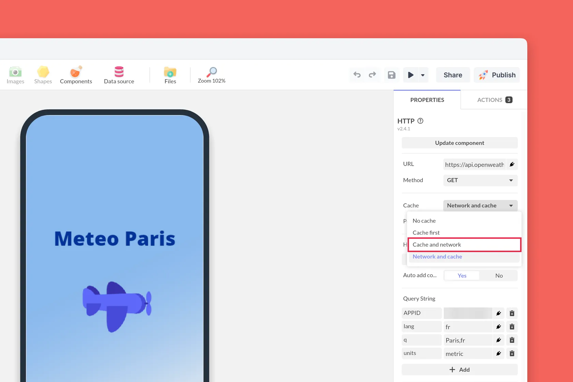Click the plug icon next to URL field
This screenshot has width=573, height=382.
(512, 164)
